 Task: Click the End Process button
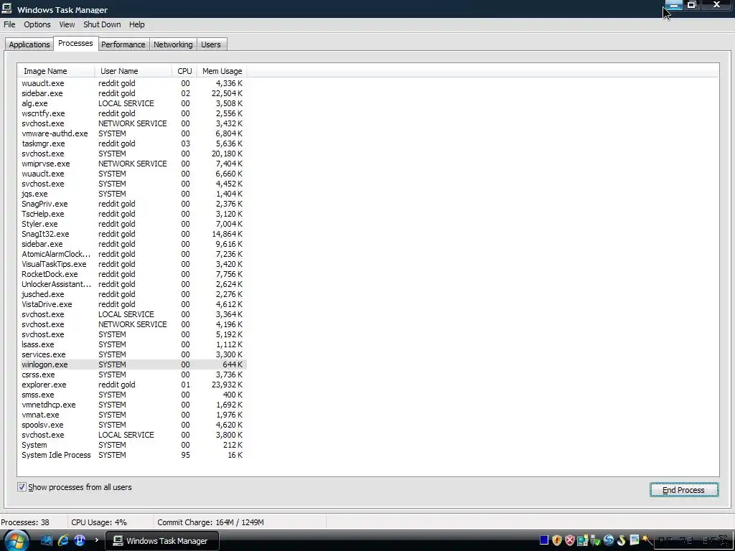(684, 489)
